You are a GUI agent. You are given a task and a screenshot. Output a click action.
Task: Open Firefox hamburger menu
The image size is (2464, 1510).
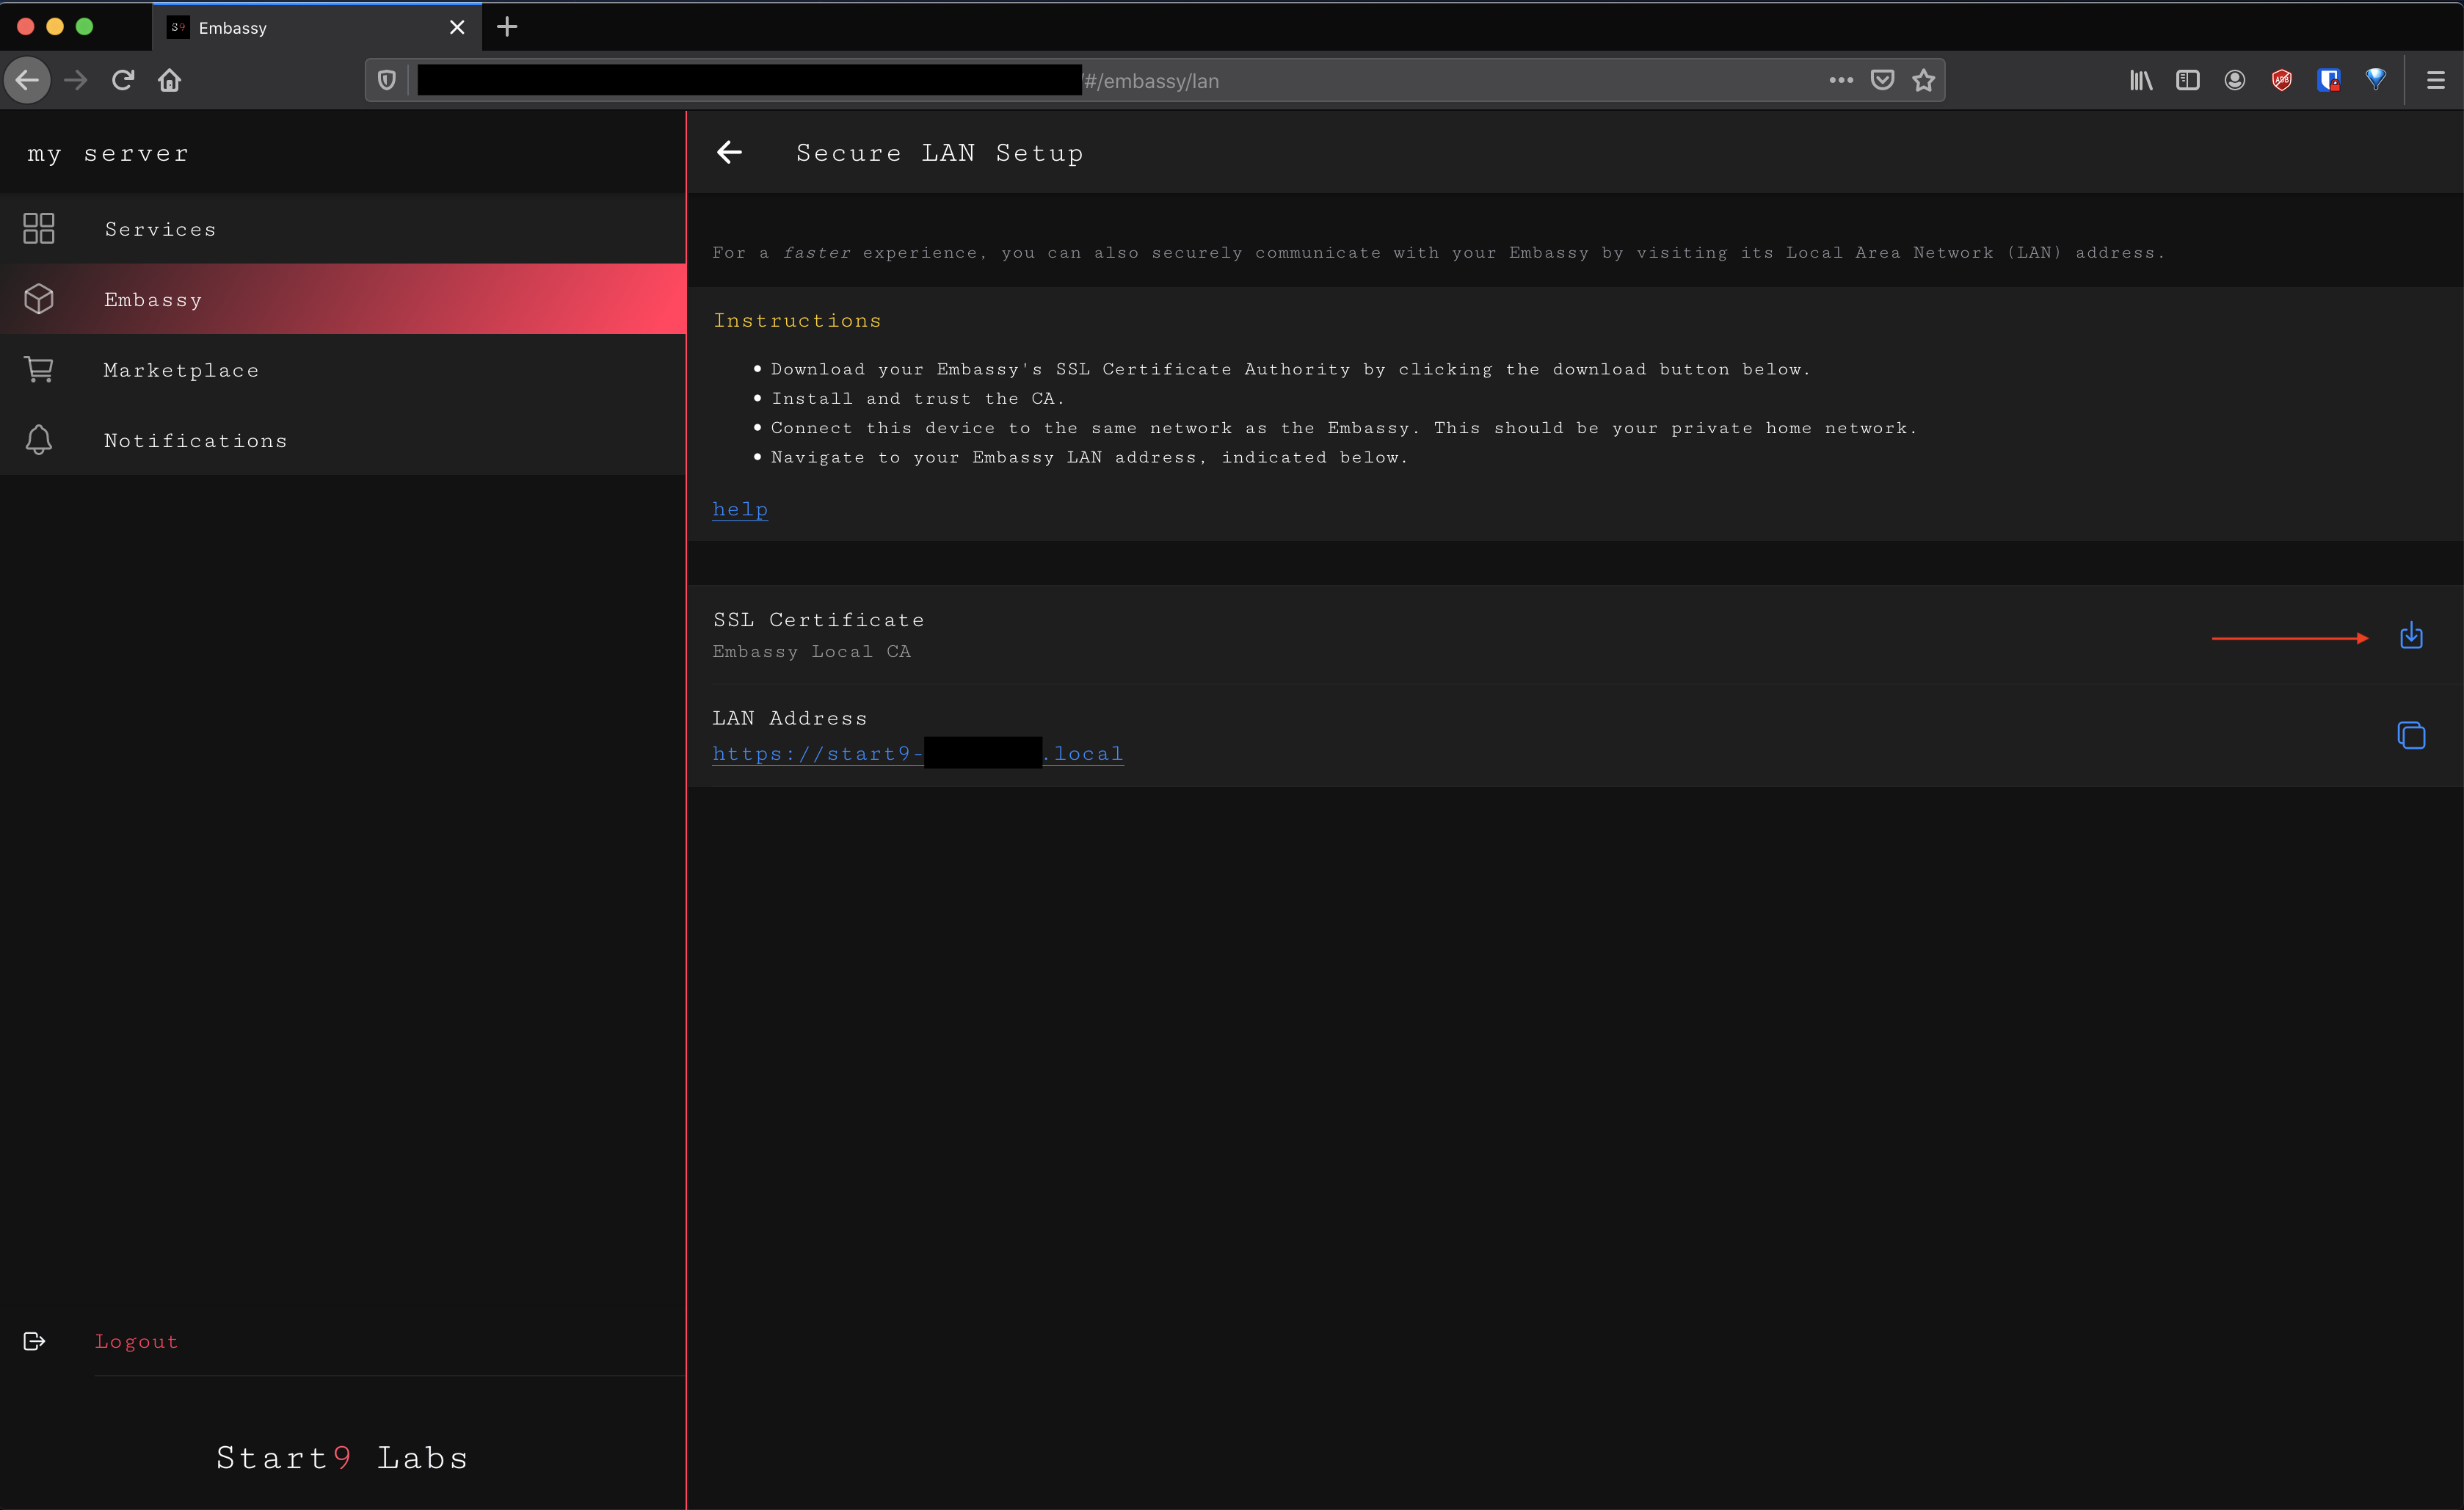(x=2435, y=81)
